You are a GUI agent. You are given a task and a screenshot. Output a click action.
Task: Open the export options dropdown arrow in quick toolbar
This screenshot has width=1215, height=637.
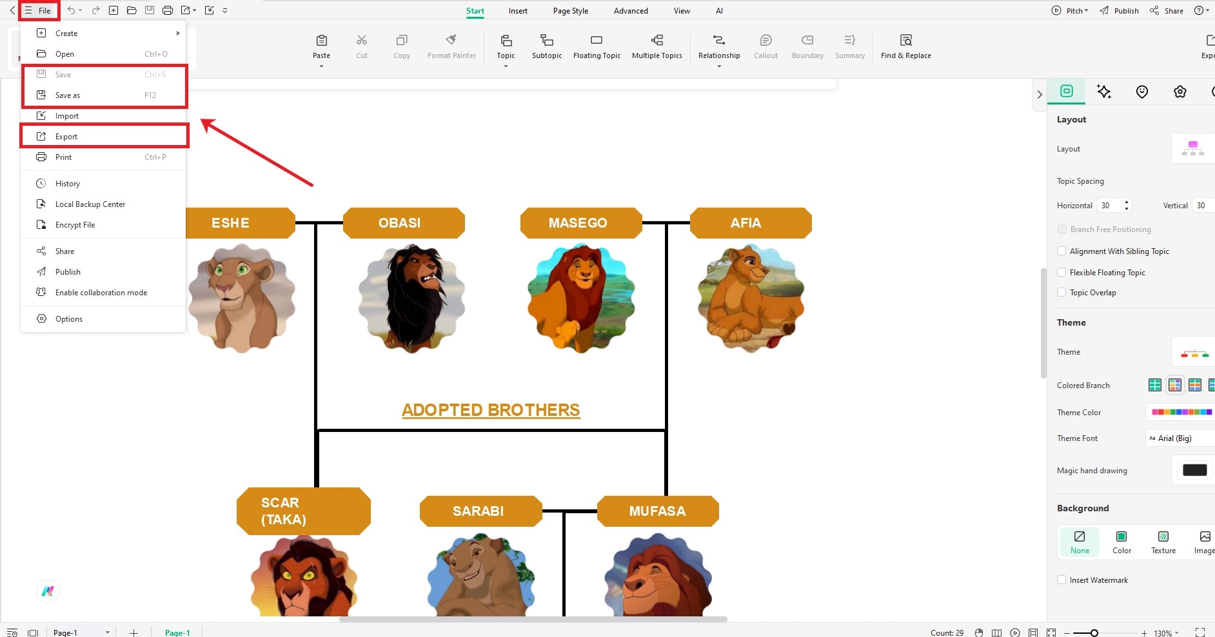[x=195, y=10]
